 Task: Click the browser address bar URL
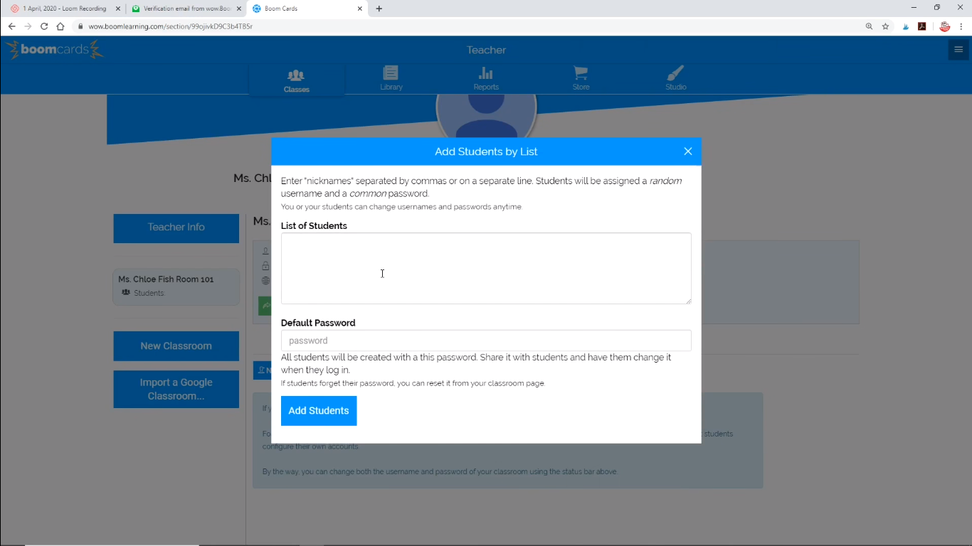pyautogui.click(x=171, y=26)
